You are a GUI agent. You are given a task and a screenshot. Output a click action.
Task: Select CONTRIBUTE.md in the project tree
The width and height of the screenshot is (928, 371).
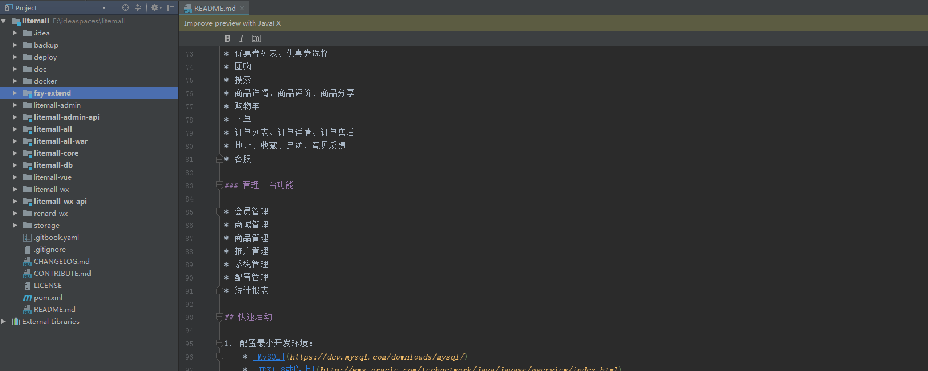click(62, 274)
